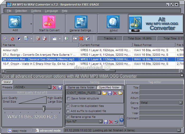Sort by Current Format column header
Screen dimensions: 185x134
106,45
